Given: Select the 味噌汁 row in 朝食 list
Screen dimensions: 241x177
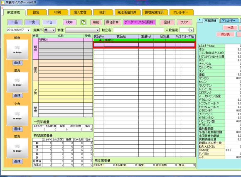Looking at the screenshot, I should [x=61, y=39].
